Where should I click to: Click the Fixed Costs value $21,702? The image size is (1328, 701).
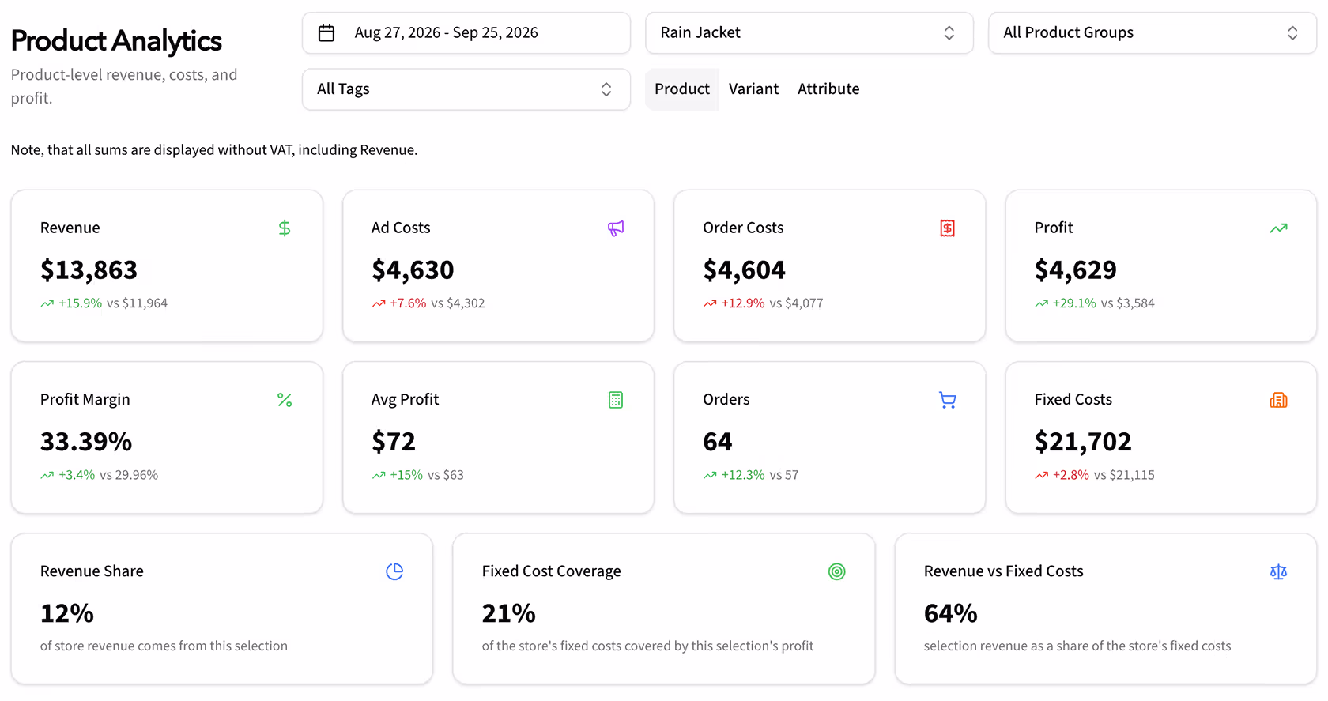point(1083,442)
